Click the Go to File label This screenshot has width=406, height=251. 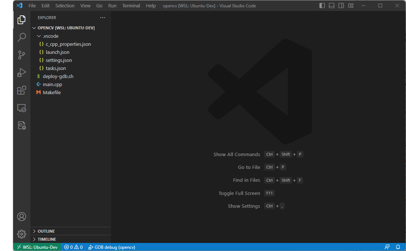249,167
